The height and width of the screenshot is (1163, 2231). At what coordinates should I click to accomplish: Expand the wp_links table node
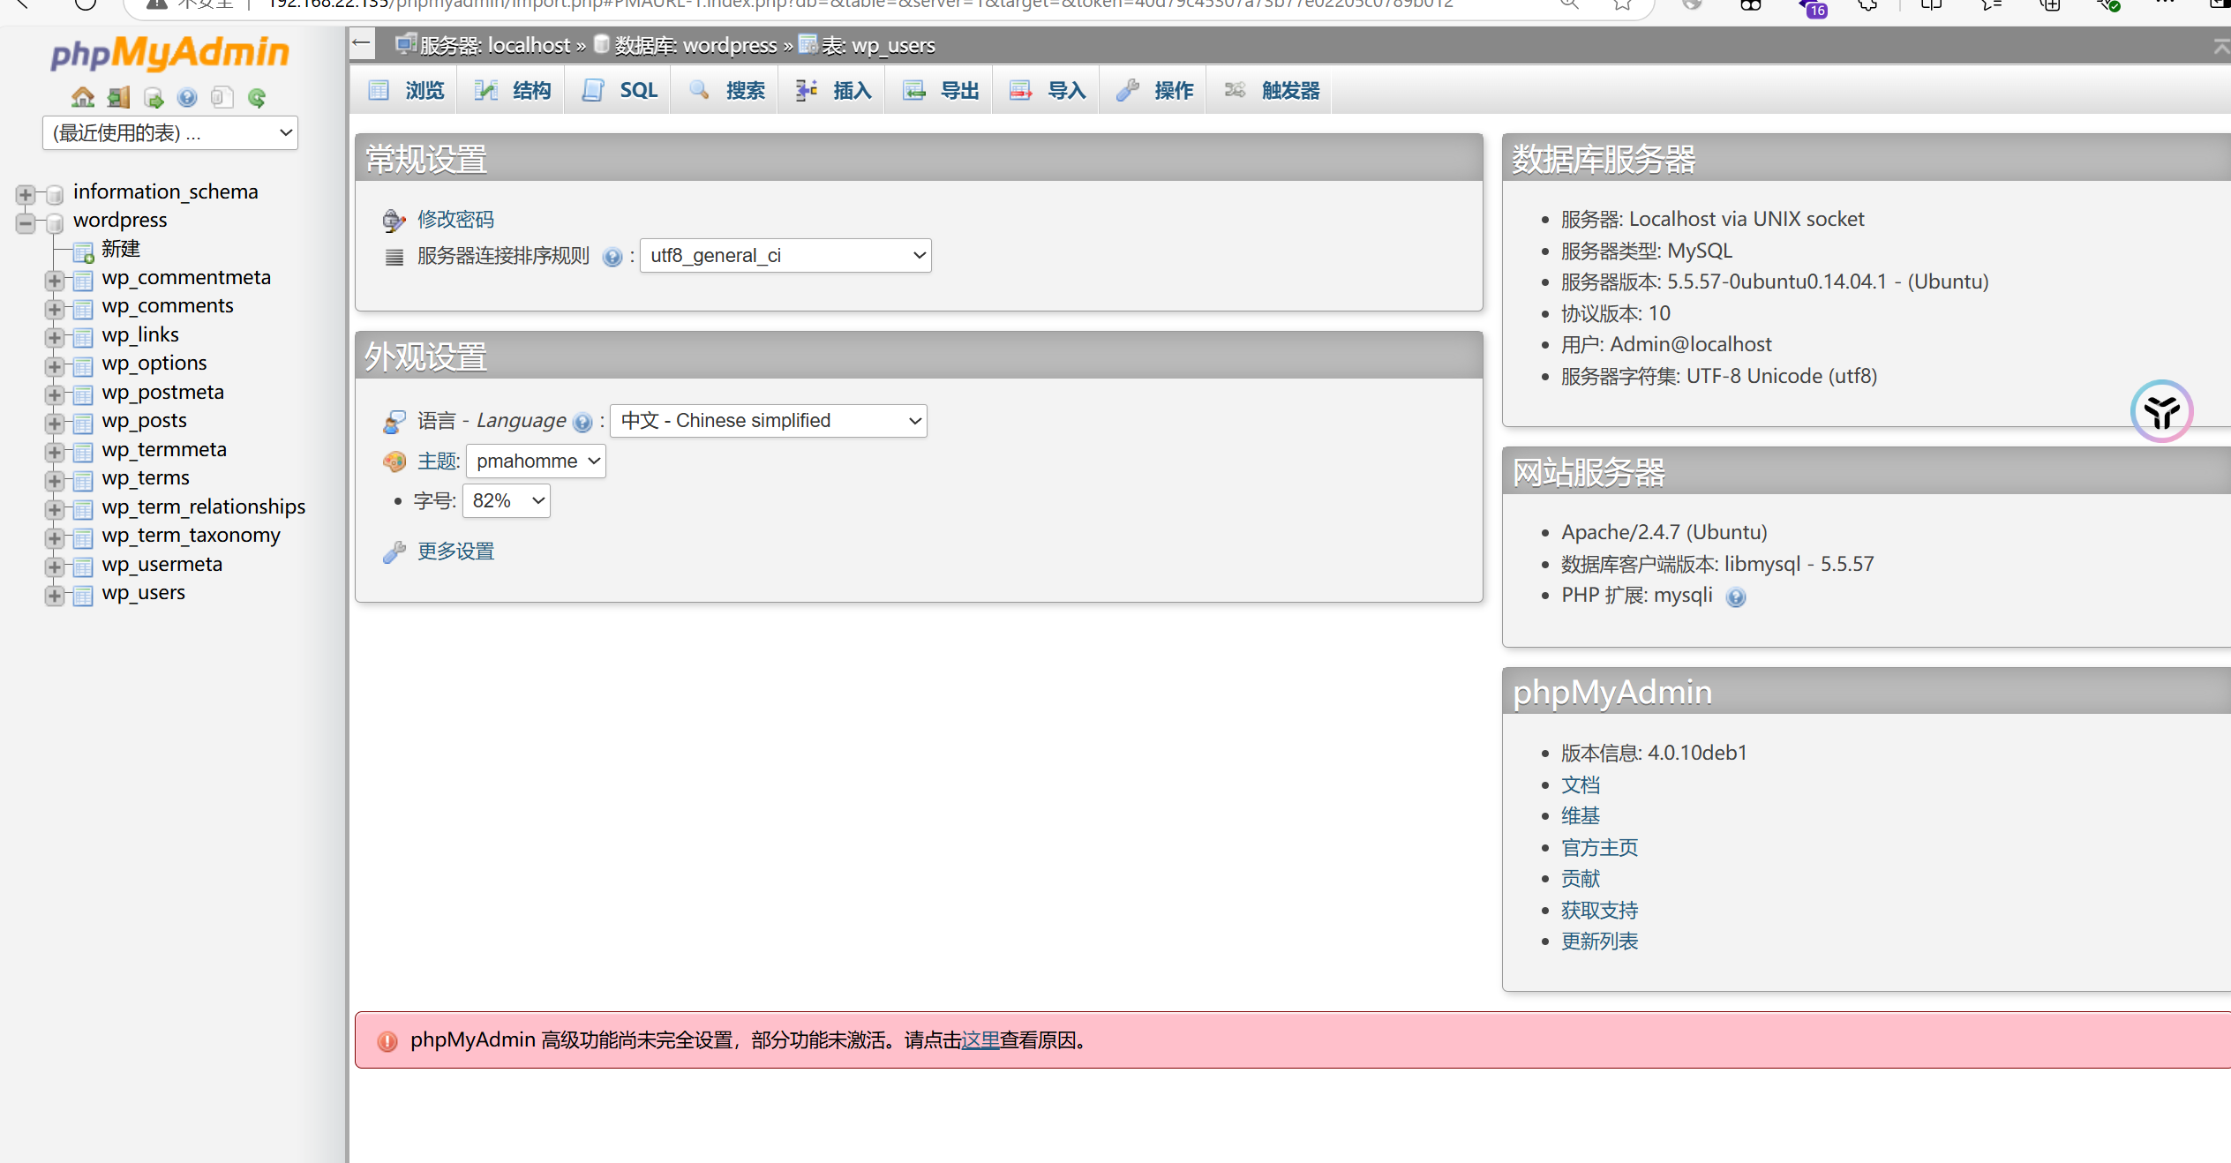pos(55,337)
